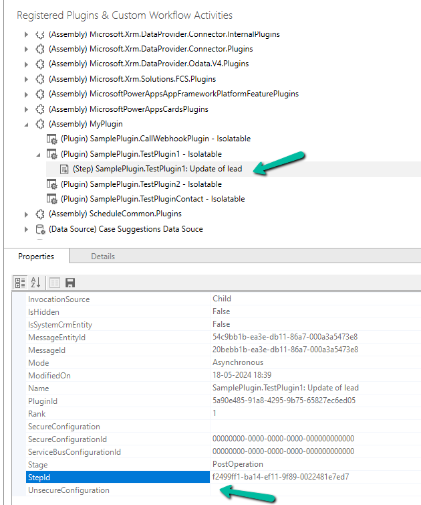Click the Case Suggestions data source icon
421x505 pixels.
[x=40, y=229]
